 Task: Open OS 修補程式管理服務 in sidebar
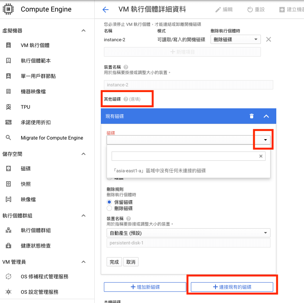pos(44,276)
